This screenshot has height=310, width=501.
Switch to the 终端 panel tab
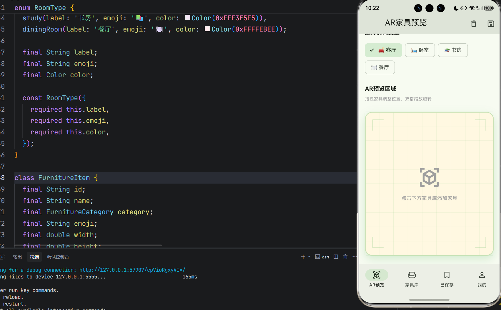[34, 257]
